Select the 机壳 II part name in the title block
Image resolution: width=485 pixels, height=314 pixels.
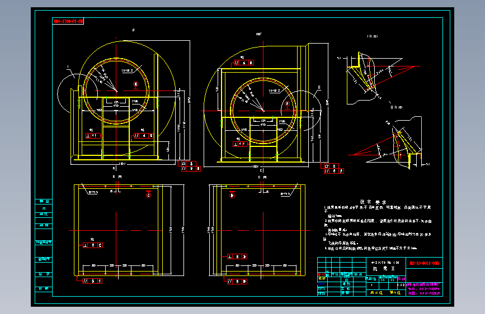[x=384, y=269]
